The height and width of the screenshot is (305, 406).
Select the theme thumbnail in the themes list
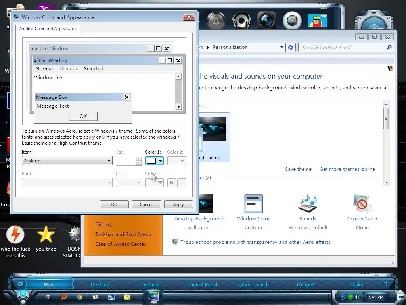click(214, 137)
